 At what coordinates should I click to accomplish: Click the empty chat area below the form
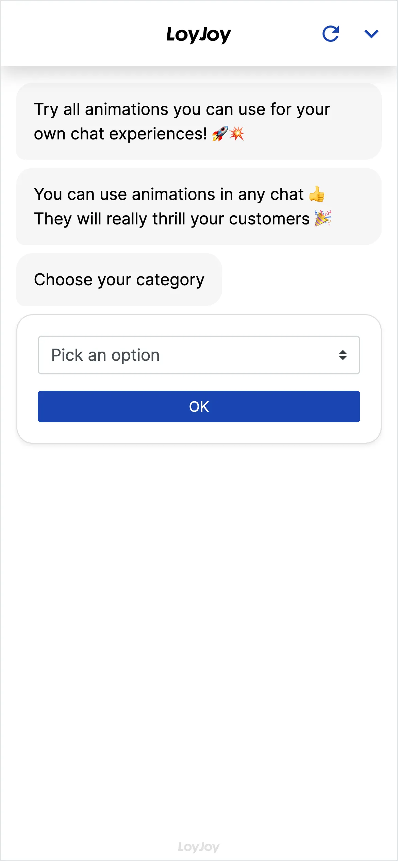199,612
